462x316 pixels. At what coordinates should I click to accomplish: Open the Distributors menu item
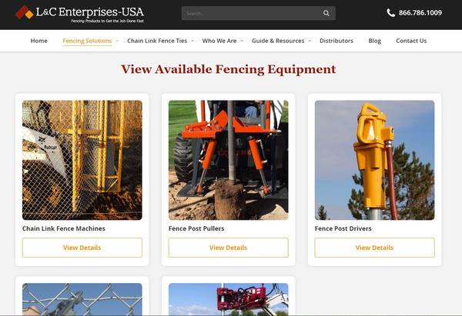pyautogui.click(x=336, y=41)
